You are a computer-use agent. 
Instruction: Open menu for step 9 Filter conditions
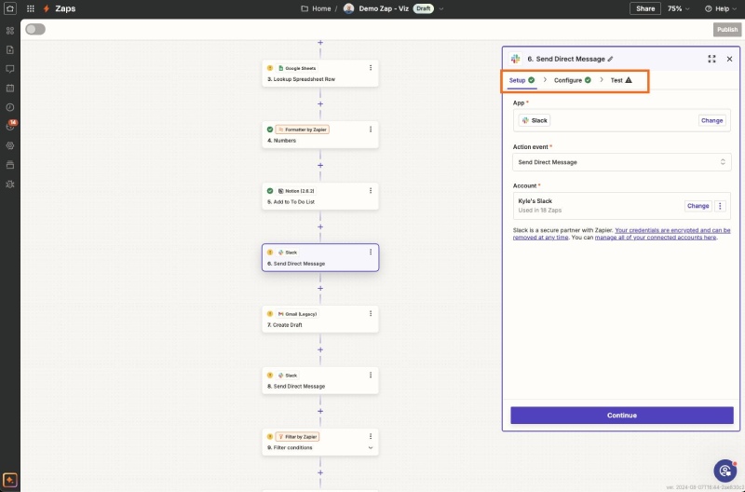click(371, 436)
